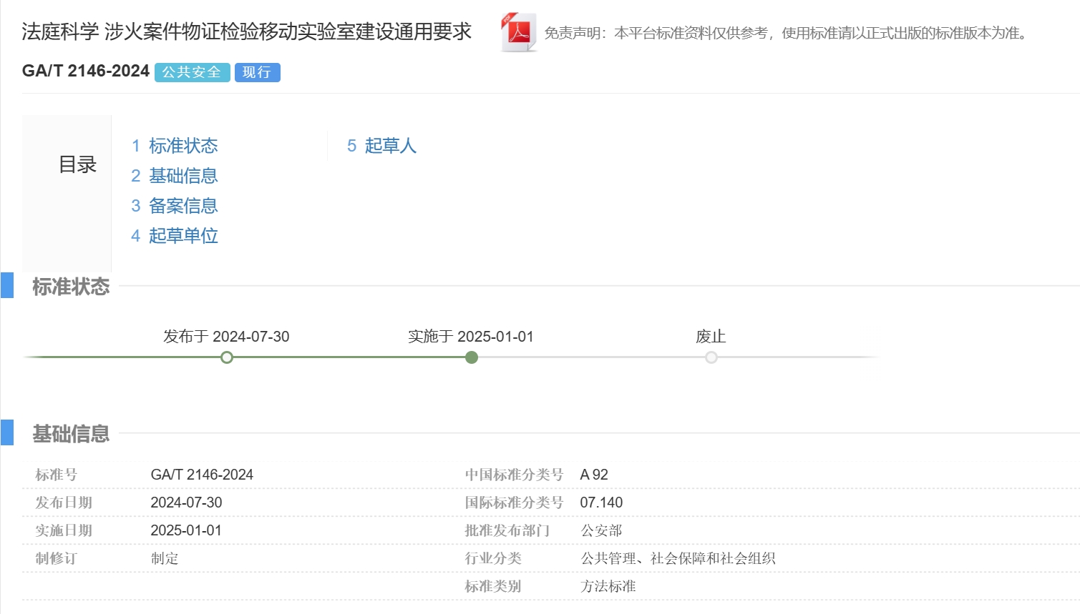Jump to 1 标准状态 in contents
Viewport: 1080px width, 614px height.
[x=175, y=146]
